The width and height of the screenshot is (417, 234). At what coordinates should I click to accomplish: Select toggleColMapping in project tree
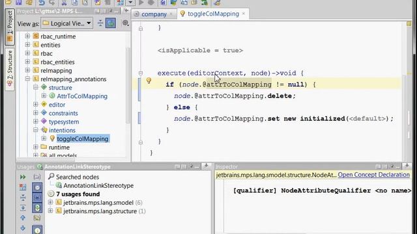(83, 138)
